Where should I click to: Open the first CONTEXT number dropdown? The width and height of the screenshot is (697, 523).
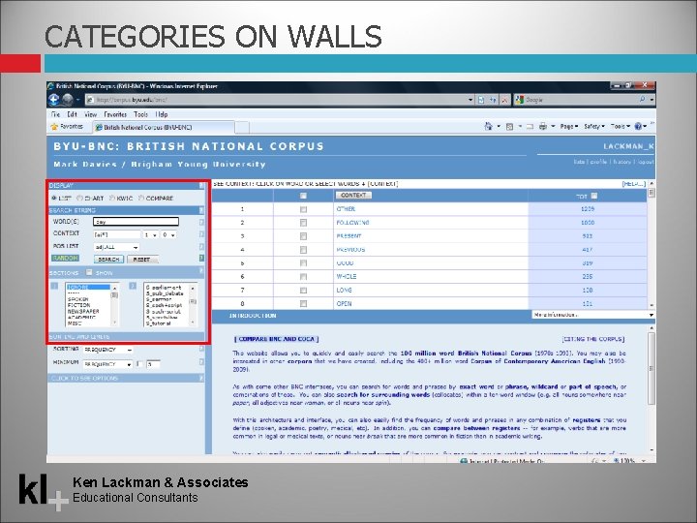(x=151, y=234)
